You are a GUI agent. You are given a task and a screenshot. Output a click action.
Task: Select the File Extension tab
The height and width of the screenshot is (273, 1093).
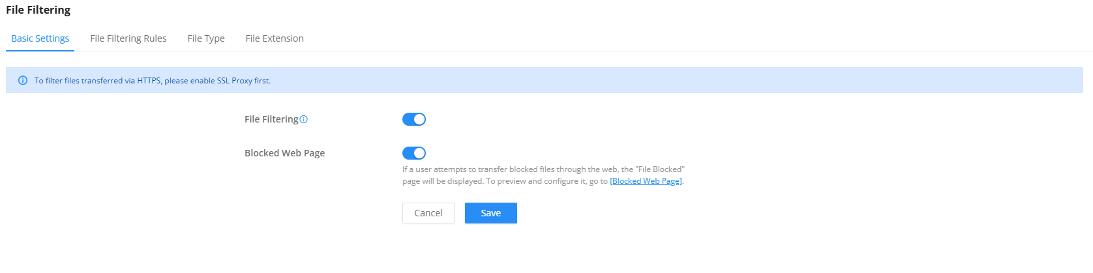click(x=275, y=38)
